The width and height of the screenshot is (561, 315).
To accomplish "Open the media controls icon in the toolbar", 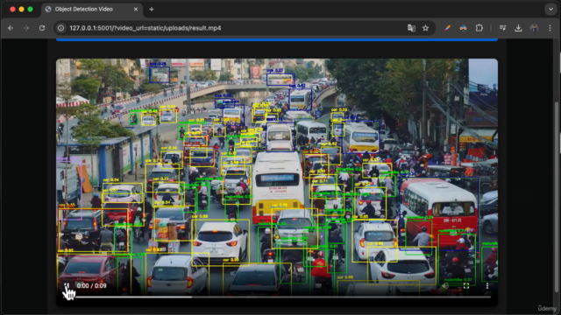I will (502, 28).
